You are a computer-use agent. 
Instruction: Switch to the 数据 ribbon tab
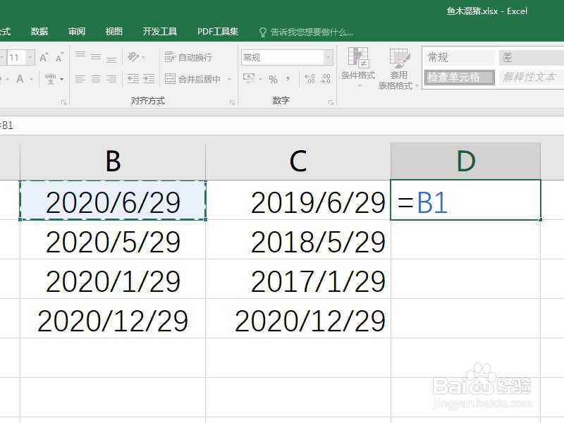tap(39, 32)
